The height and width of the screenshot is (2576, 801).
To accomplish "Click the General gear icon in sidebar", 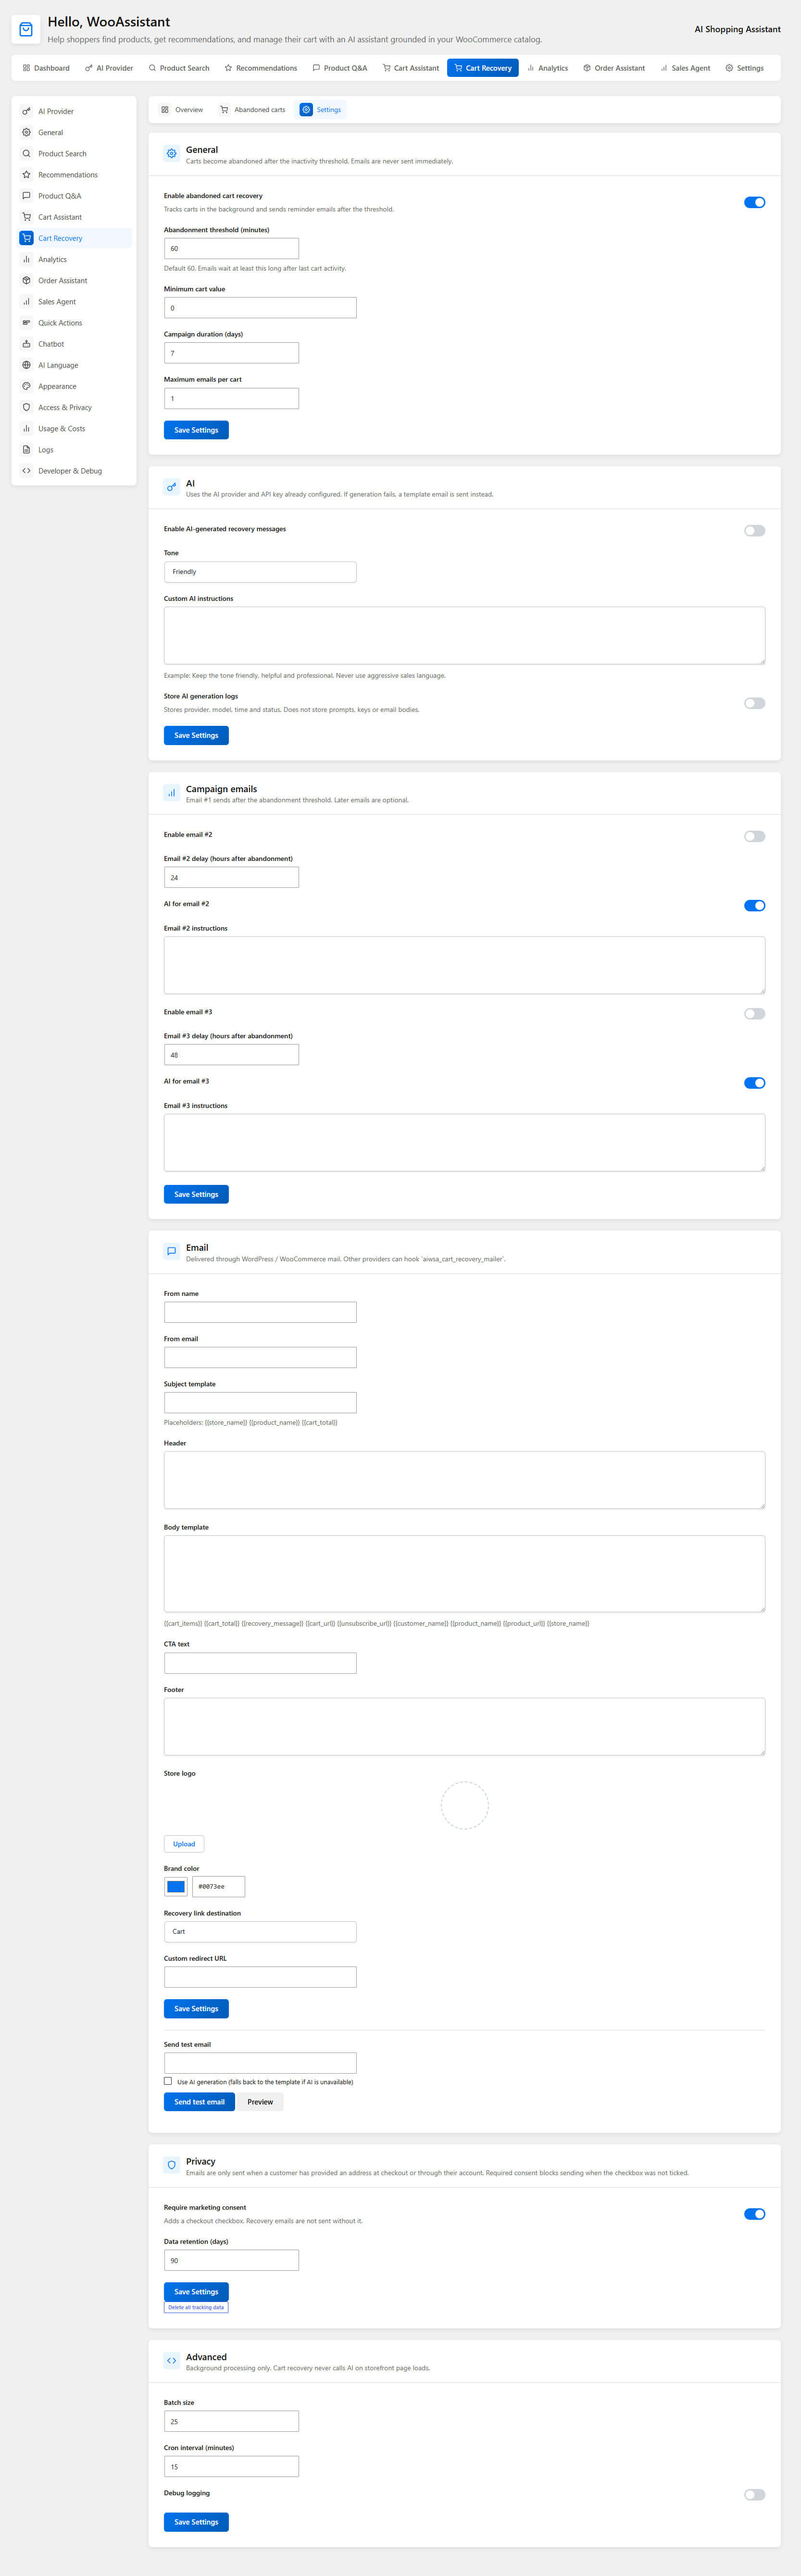I will 26,132.
